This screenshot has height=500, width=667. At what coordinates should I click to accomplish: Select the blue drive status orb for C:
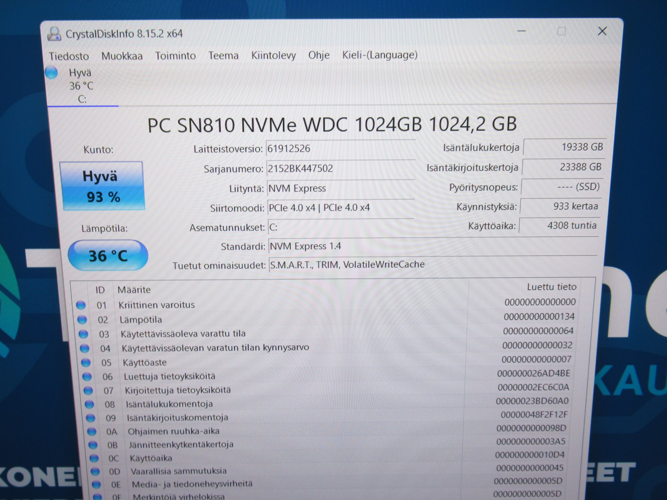pos(51,72)
